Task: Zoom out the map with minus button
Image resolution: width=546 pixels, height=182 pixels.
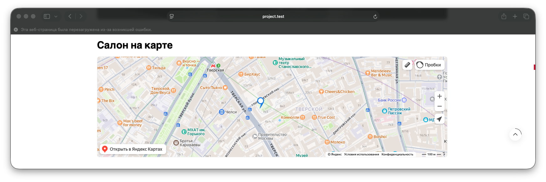Action: [x=440, y=106]
